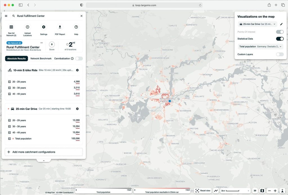This screenshot has width=288, height=195.
Task: Click the blue location marker on the map
Action: pos(170,101)
